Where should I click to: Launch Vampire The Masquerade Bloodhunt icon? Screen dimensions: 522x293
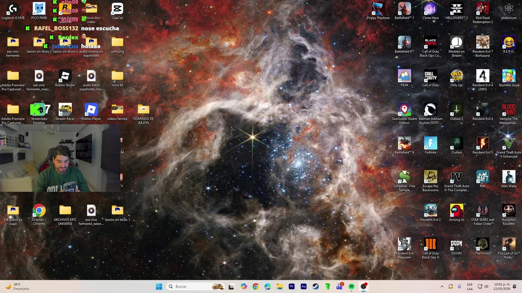coord(509,114)
